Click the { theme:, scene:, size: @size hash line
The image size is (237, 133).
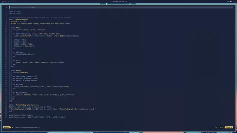tap(40, 62)
